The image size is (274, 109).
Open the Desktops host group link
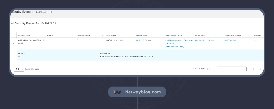tap(188, 40)
